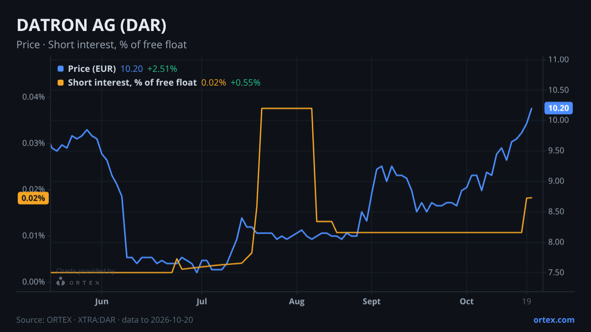591x332 pixels.
Task: Click the +0.55% short interest change
Action: [x=246, y=83]
